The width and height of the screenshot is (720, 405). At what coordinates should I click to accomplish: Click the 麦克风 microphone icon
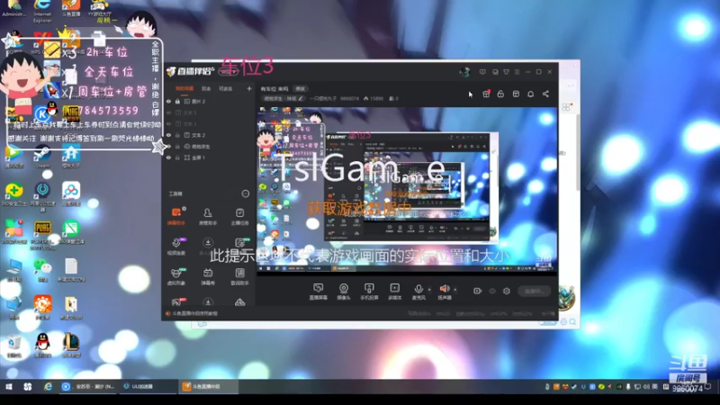[418, 291]
